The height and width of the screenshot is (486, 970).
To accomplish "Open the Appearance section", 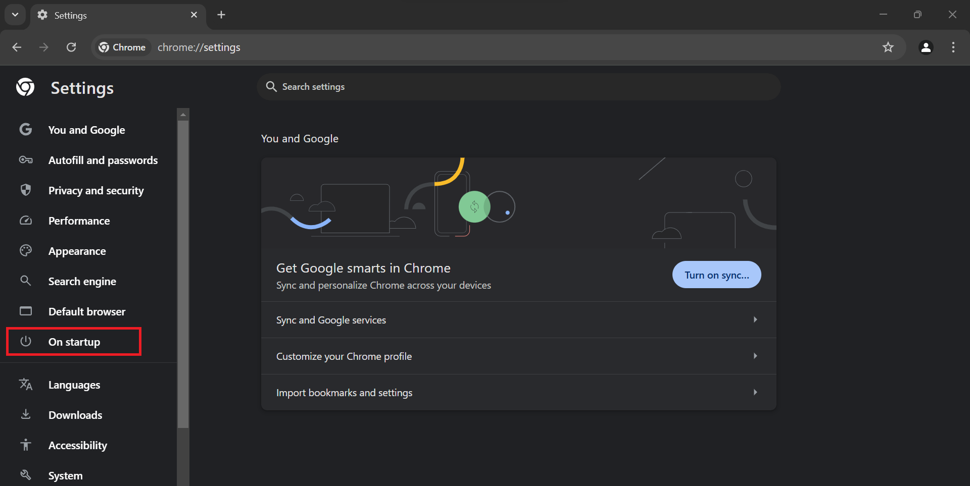I will pos(77,251).
